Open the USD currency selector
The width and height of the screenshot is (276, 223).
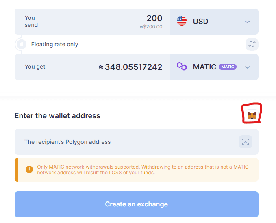214,22
